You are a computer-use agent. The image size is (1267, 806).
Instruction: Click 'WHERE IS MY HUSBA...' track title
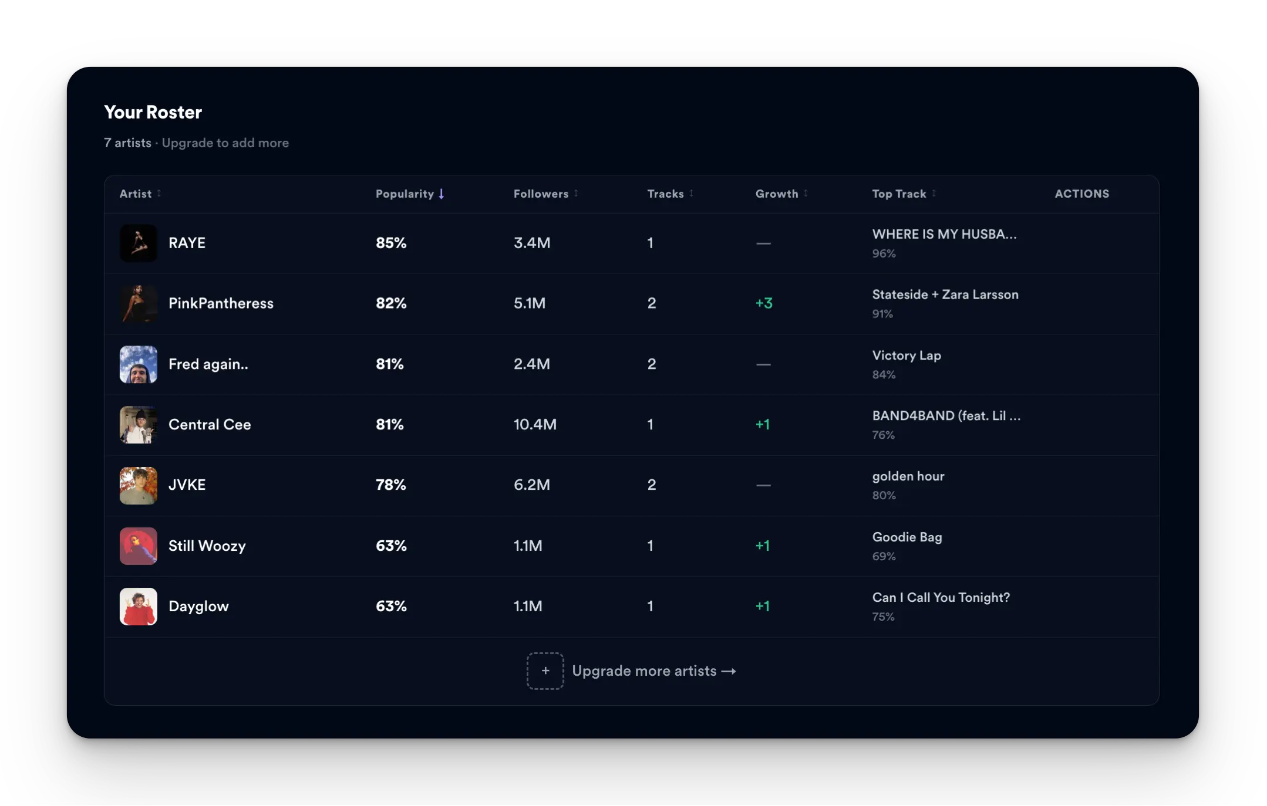pyautogui.click(x=945, y=234)
